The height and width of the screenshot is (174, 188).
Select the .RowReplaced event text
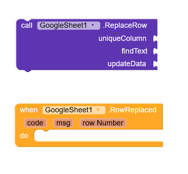click(132, 110)
